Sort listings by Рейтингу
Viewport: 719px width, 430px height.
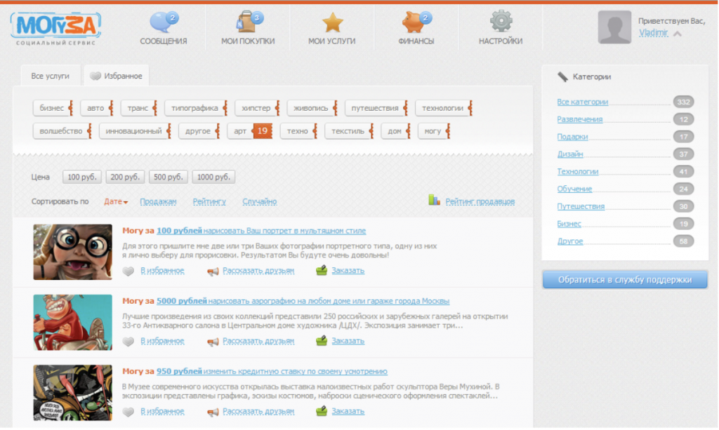(209, 202)
